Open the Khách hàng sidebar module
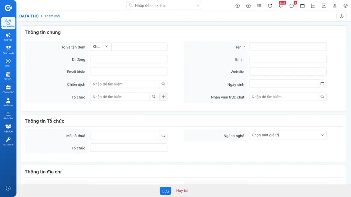 [8, 23]
